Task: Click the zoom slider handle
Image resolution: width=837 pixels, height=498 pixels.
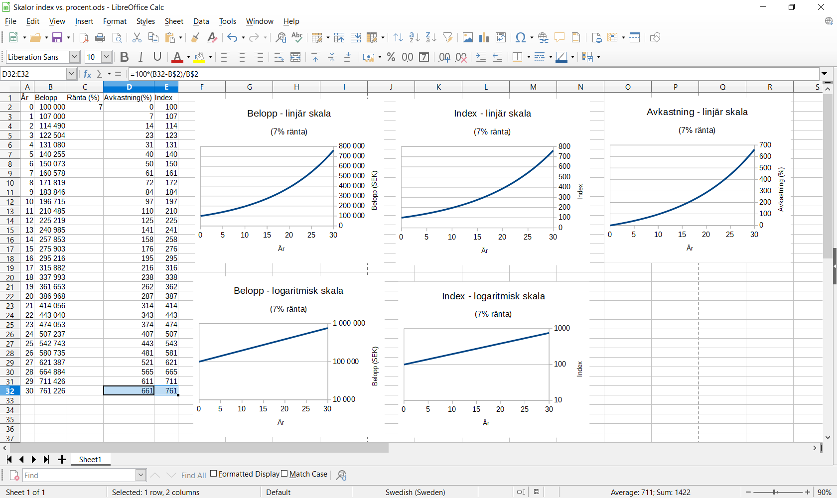Action: tap(775, 492)
